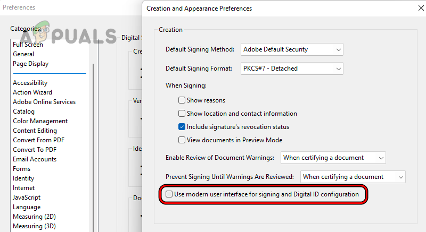Viewport: 426px width, 232px height.
Task: Toggle Use modern user interface for signing checkbox
Action: tap(169, 194)
